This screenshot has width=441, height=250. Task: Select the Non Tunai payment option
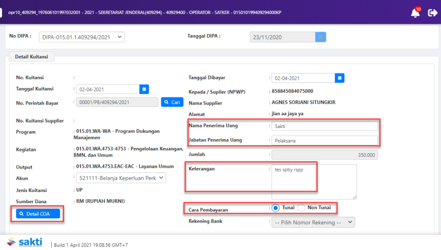(x=302, y=208)
